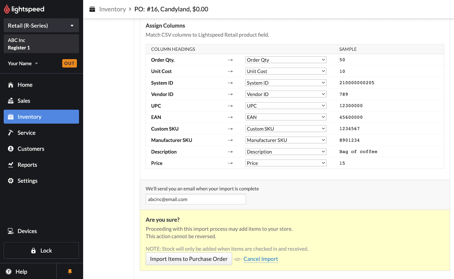Click the notification email input field
Image resolution: width=454 pixels, height=279 pixels.
tap(195, 199)
